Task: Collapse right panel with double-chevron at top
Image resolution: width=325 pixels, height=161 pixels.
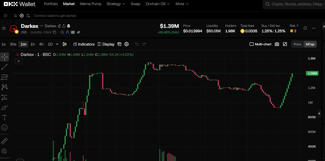Action: pyautogui.click(x=324, y=27)
